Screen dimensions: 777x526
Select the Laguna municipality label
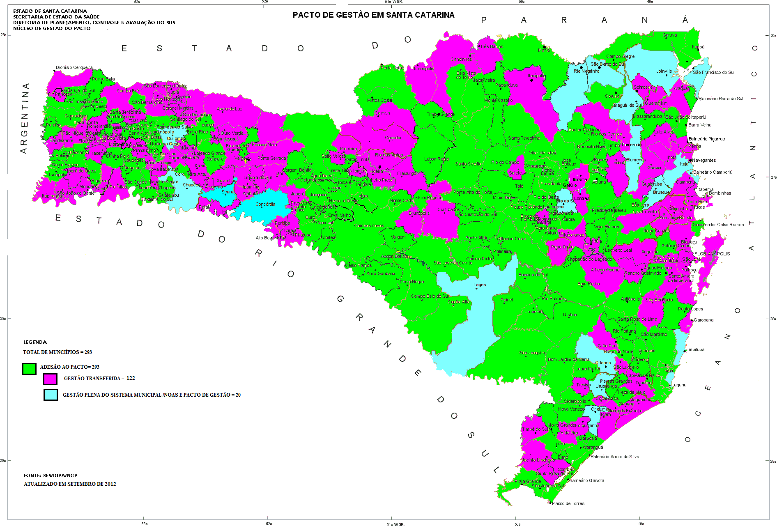pos(679,385)
